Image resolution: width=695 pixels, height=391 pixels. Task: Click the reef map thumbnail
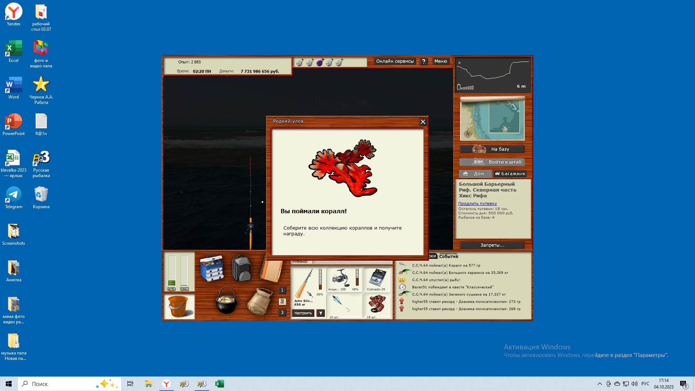click(492, 119)
